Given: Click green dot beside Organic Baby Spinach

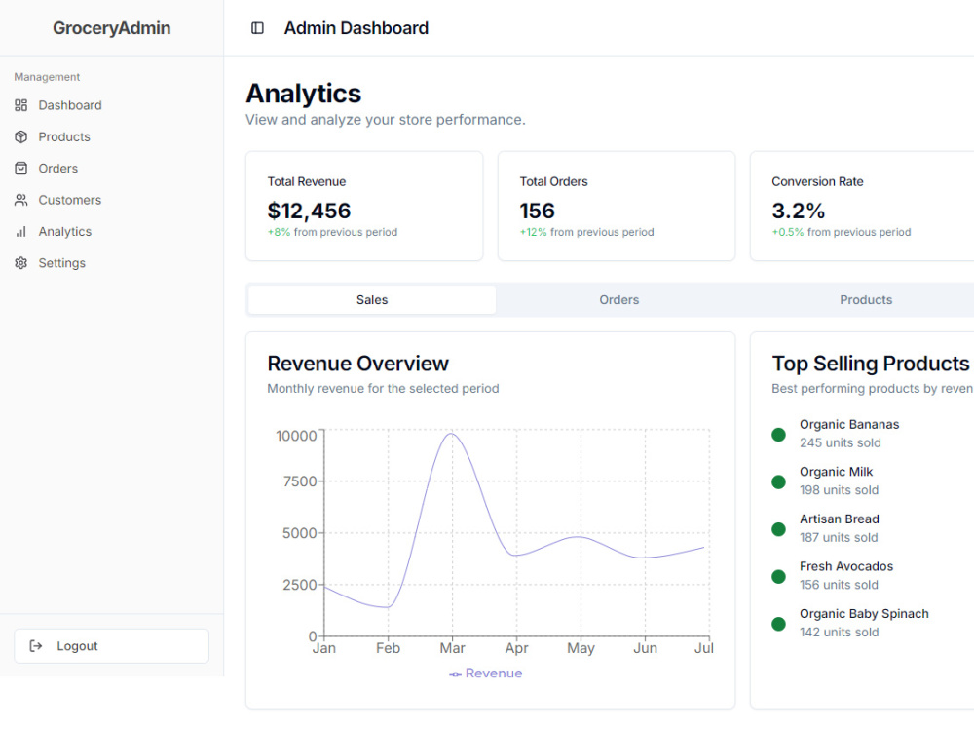Looking at the screenshot, I should (x=778, y=624).
